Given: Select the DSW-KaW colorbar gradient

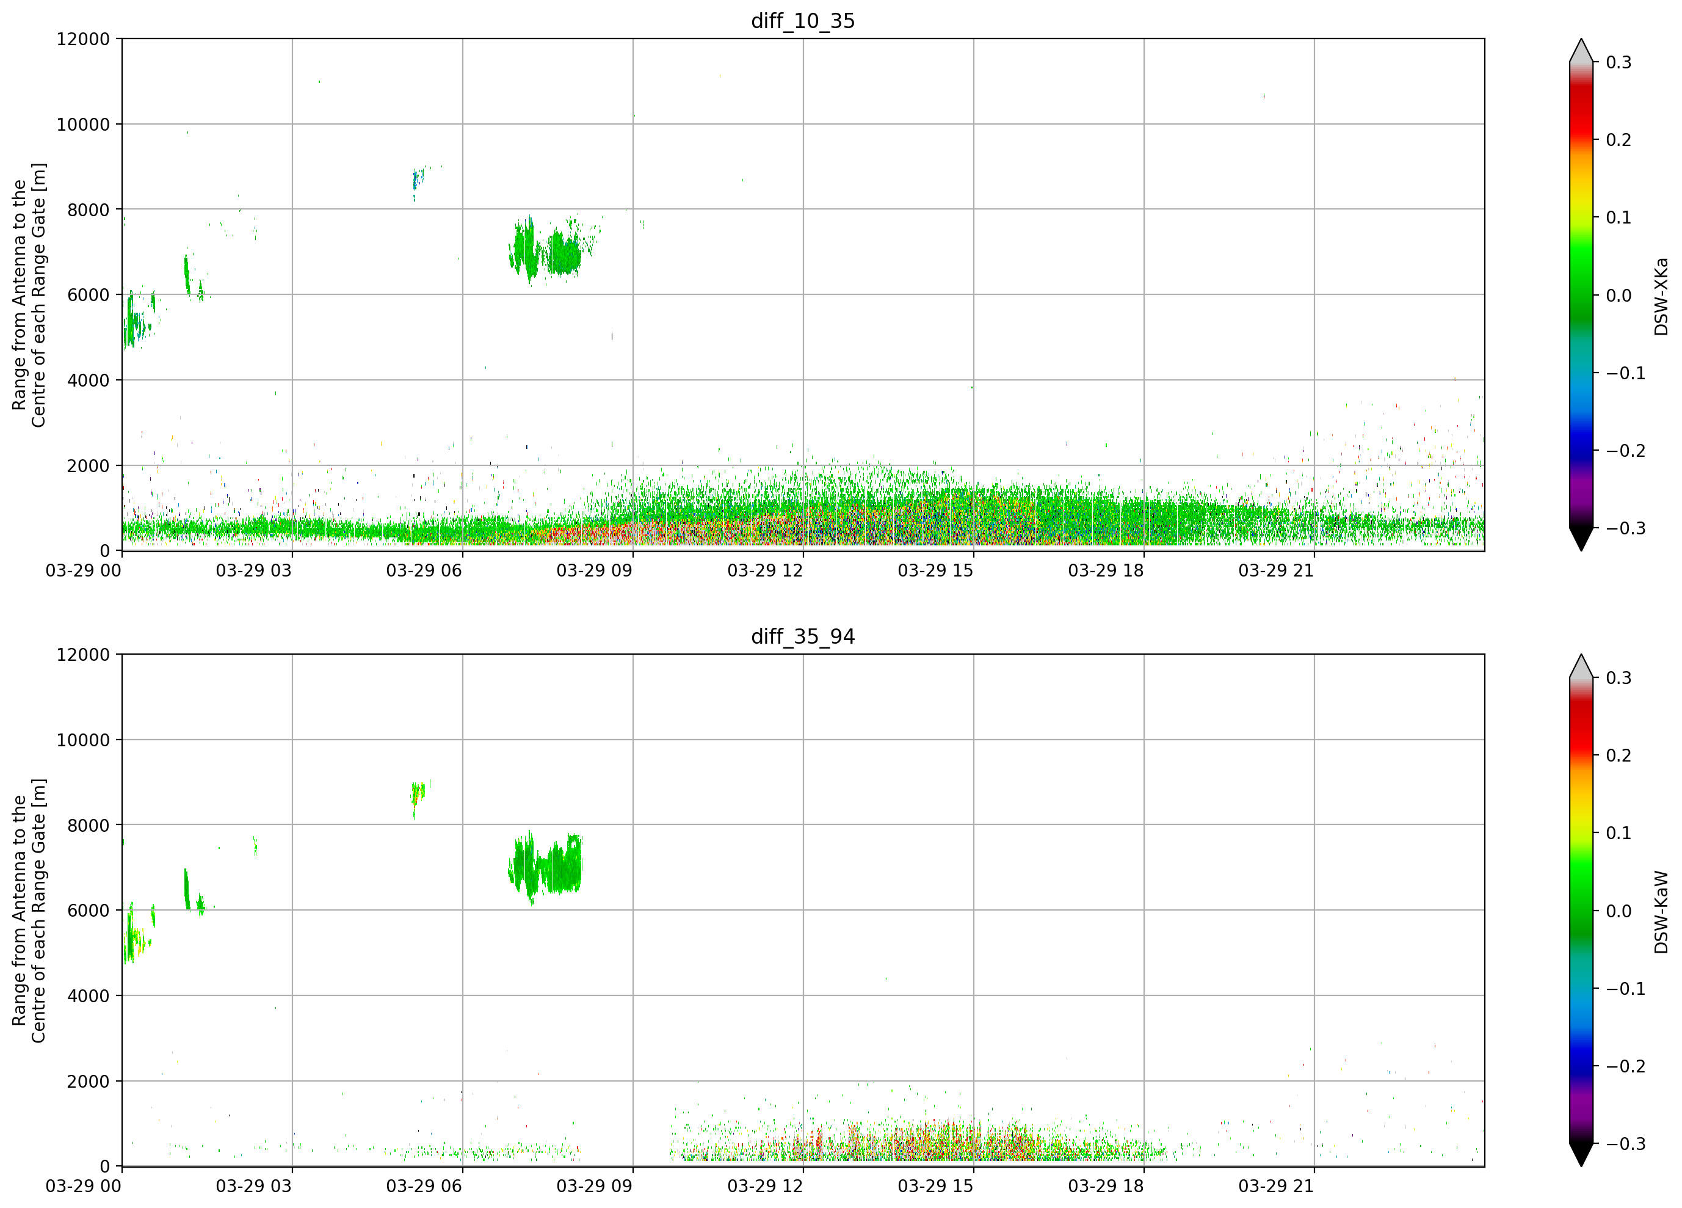Looking at the screenshot, I should [1581, 911].
